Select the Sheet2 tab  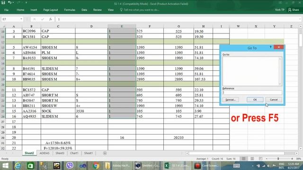click(29, 153)
